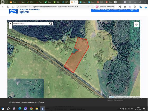Open a new browser tab
148x111 pixels.
[x=115, y=2]
